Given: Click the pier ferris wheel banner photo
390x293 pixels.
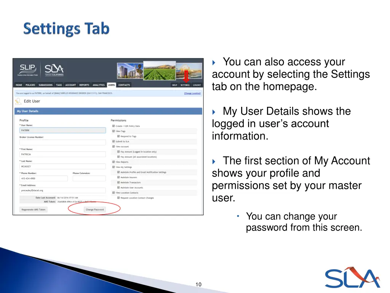Looking at the screenshot, I should tap(189, 71).
